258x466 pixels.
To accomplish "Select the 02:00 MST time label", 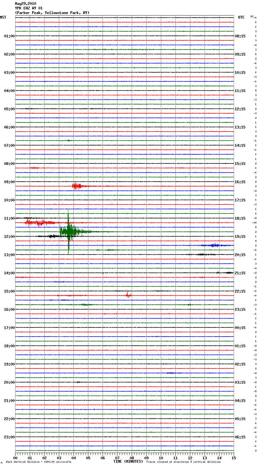I will point(9,54).
